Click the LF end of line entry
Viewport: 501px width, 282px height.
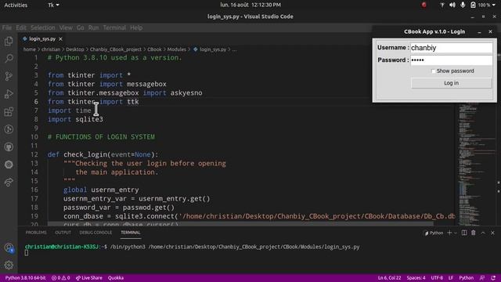[x=451, y=278]
